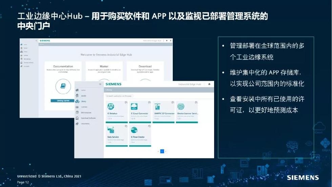Screen dimensions: 332x187
Task: Click the next page arrow in pagination
Action: pyautogui.click(x=166, y=151)
